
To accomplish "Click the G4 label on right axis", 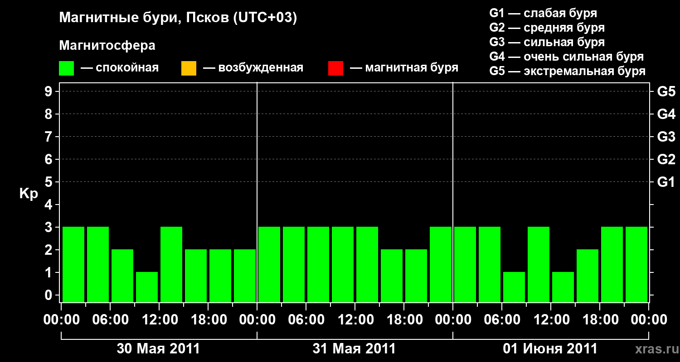I will [x=666, y=114].
